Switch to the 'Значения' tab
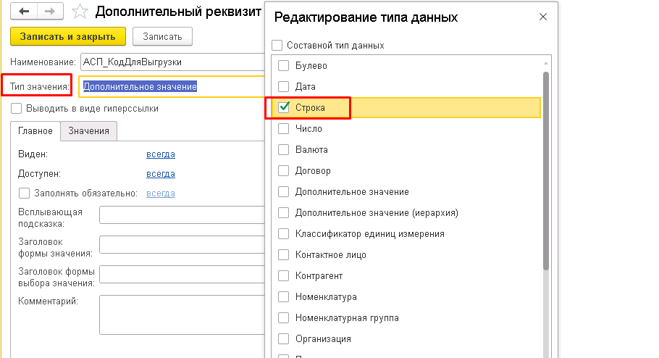 [x=88, y=131]
